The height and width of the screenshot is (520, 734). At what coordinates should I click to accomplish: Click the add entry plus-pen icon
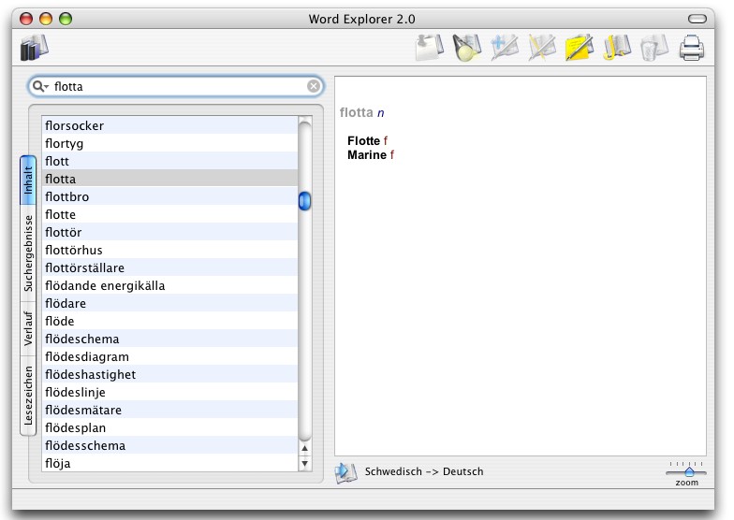(x=505, y=48)
